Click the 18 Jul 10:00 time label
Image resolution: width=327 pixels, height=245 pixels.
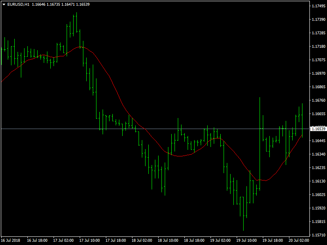pyautogui.click(x=168, y=241)
